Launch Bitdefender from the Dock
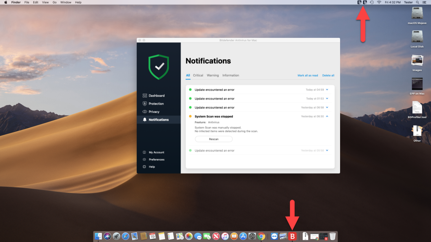Image resolution: width=431 pixels, height=242 pixels. tap(293, 236)
